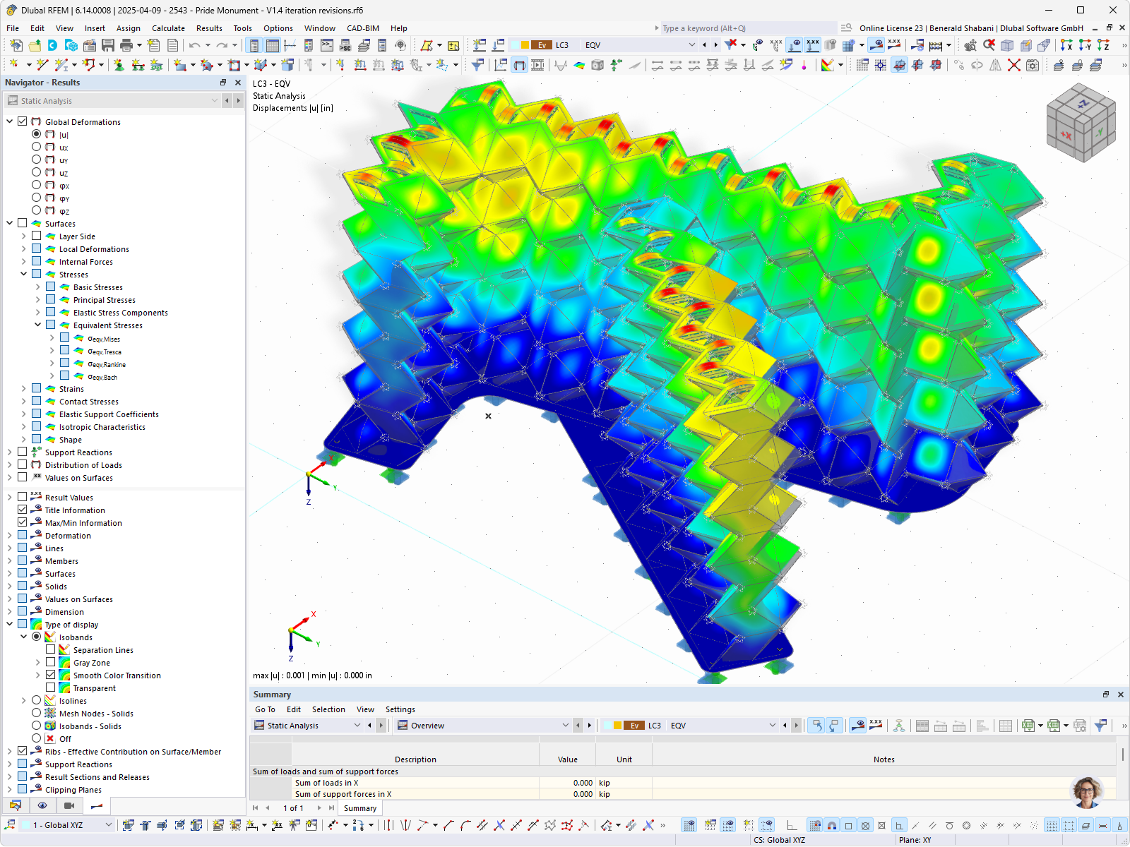Click the keyword search input field

pyautogui.click(x=747, y=28)
